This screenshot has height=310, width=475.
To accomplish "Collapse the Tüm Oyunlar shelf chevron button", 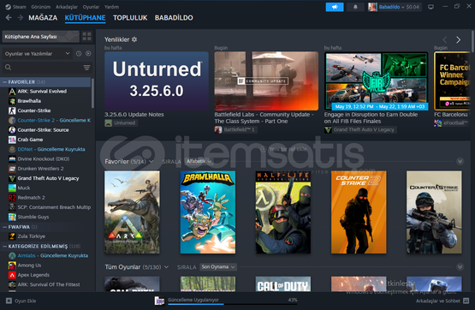I will tap(460, 267).
